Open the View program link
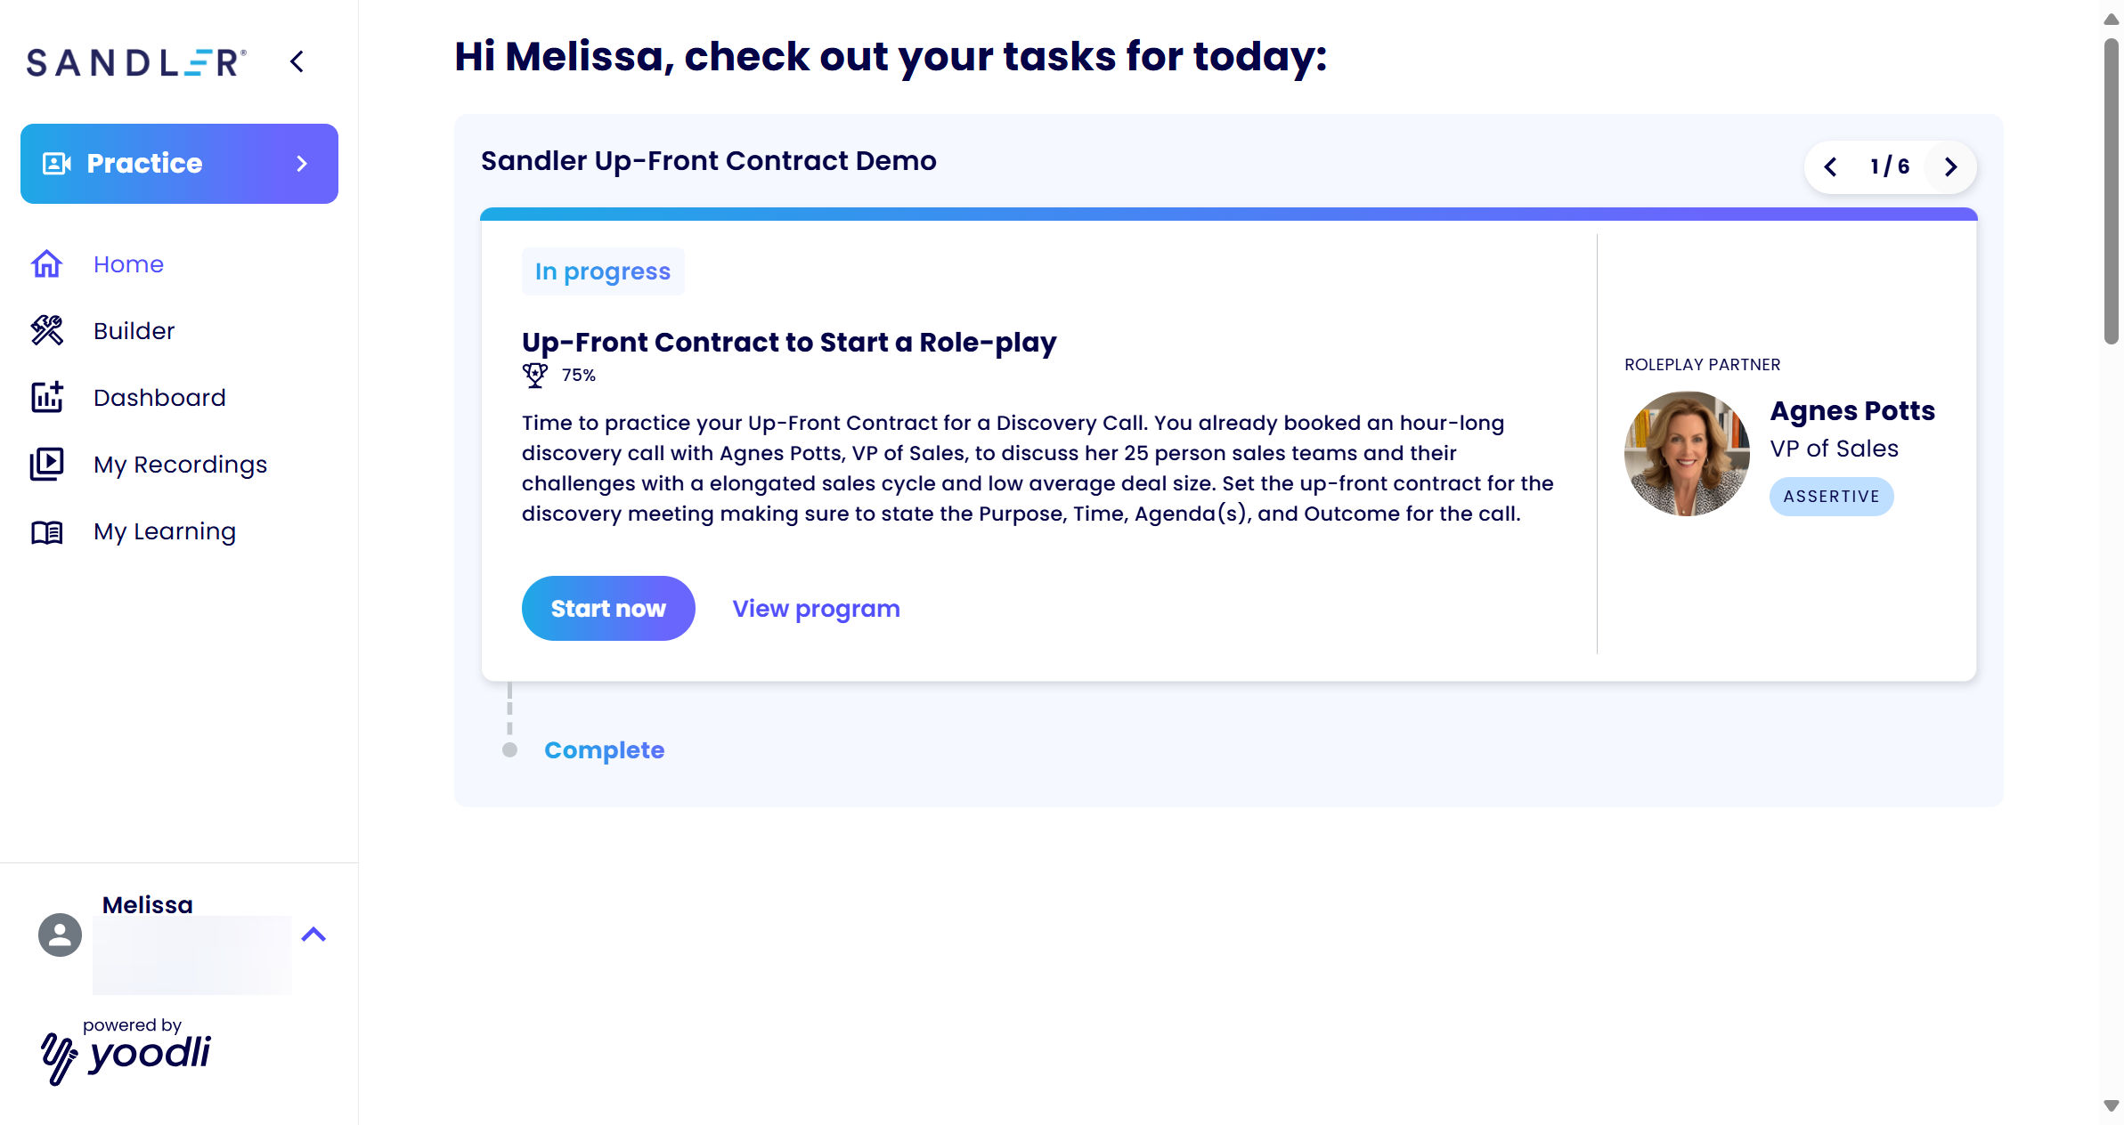Screen dimensions: 2124x1125 [815, 608]
